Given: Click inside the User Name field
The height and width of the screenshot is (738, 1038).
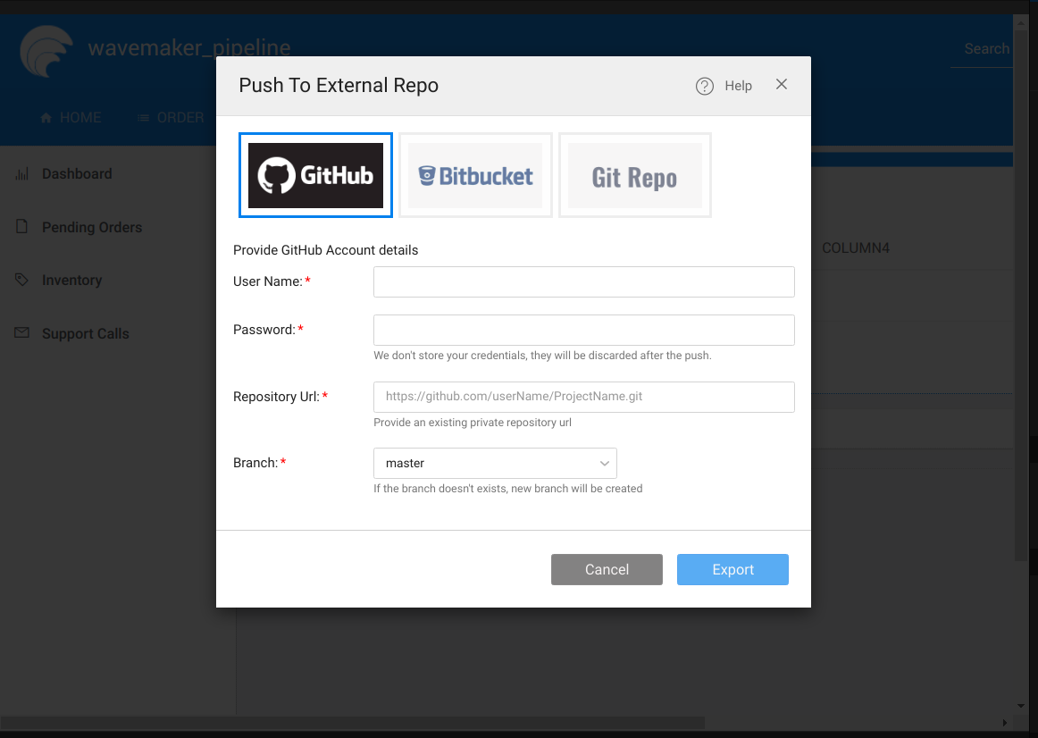Looking at the screenshot, I should pos(583,281).
